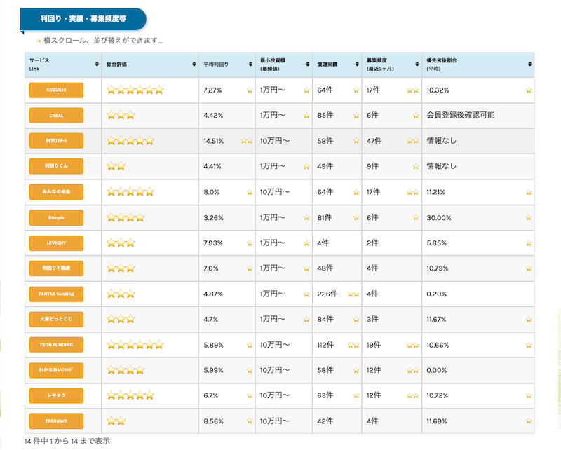The width and height of the screenshot is (561, 450).
Task: Click double star beside 19件 frequency
Action: (413, 345)
